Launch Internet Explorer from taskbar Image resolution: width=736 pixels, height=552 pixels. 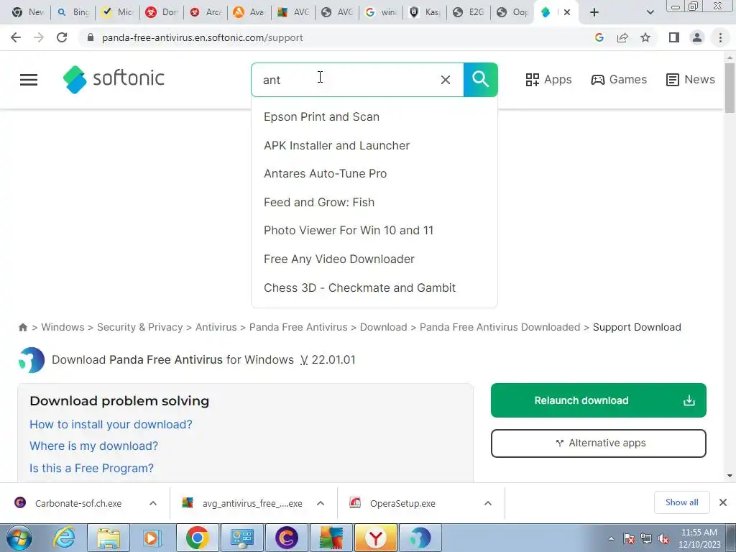pyautogui.click(x=64, y=538)
